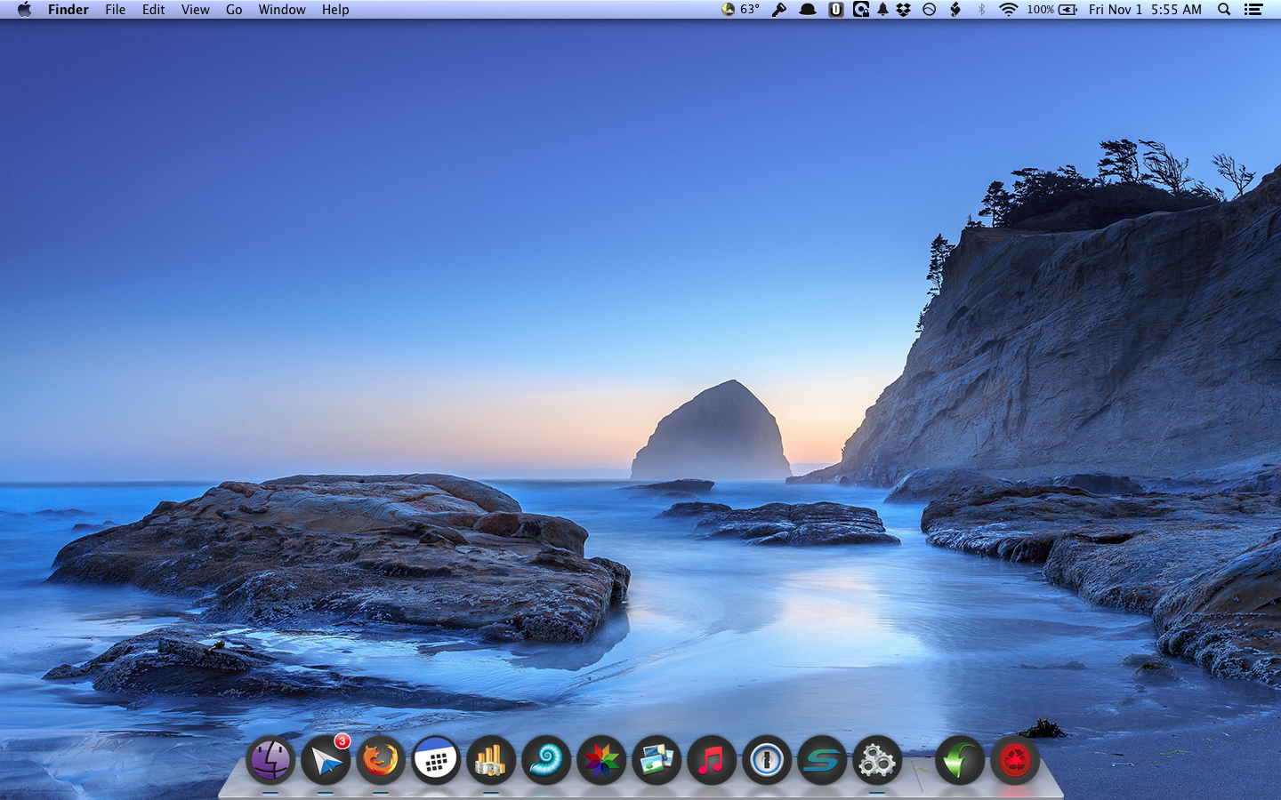The image size is (1281, 800).
Task: Launch the red music note app
Action: (712, 761)
